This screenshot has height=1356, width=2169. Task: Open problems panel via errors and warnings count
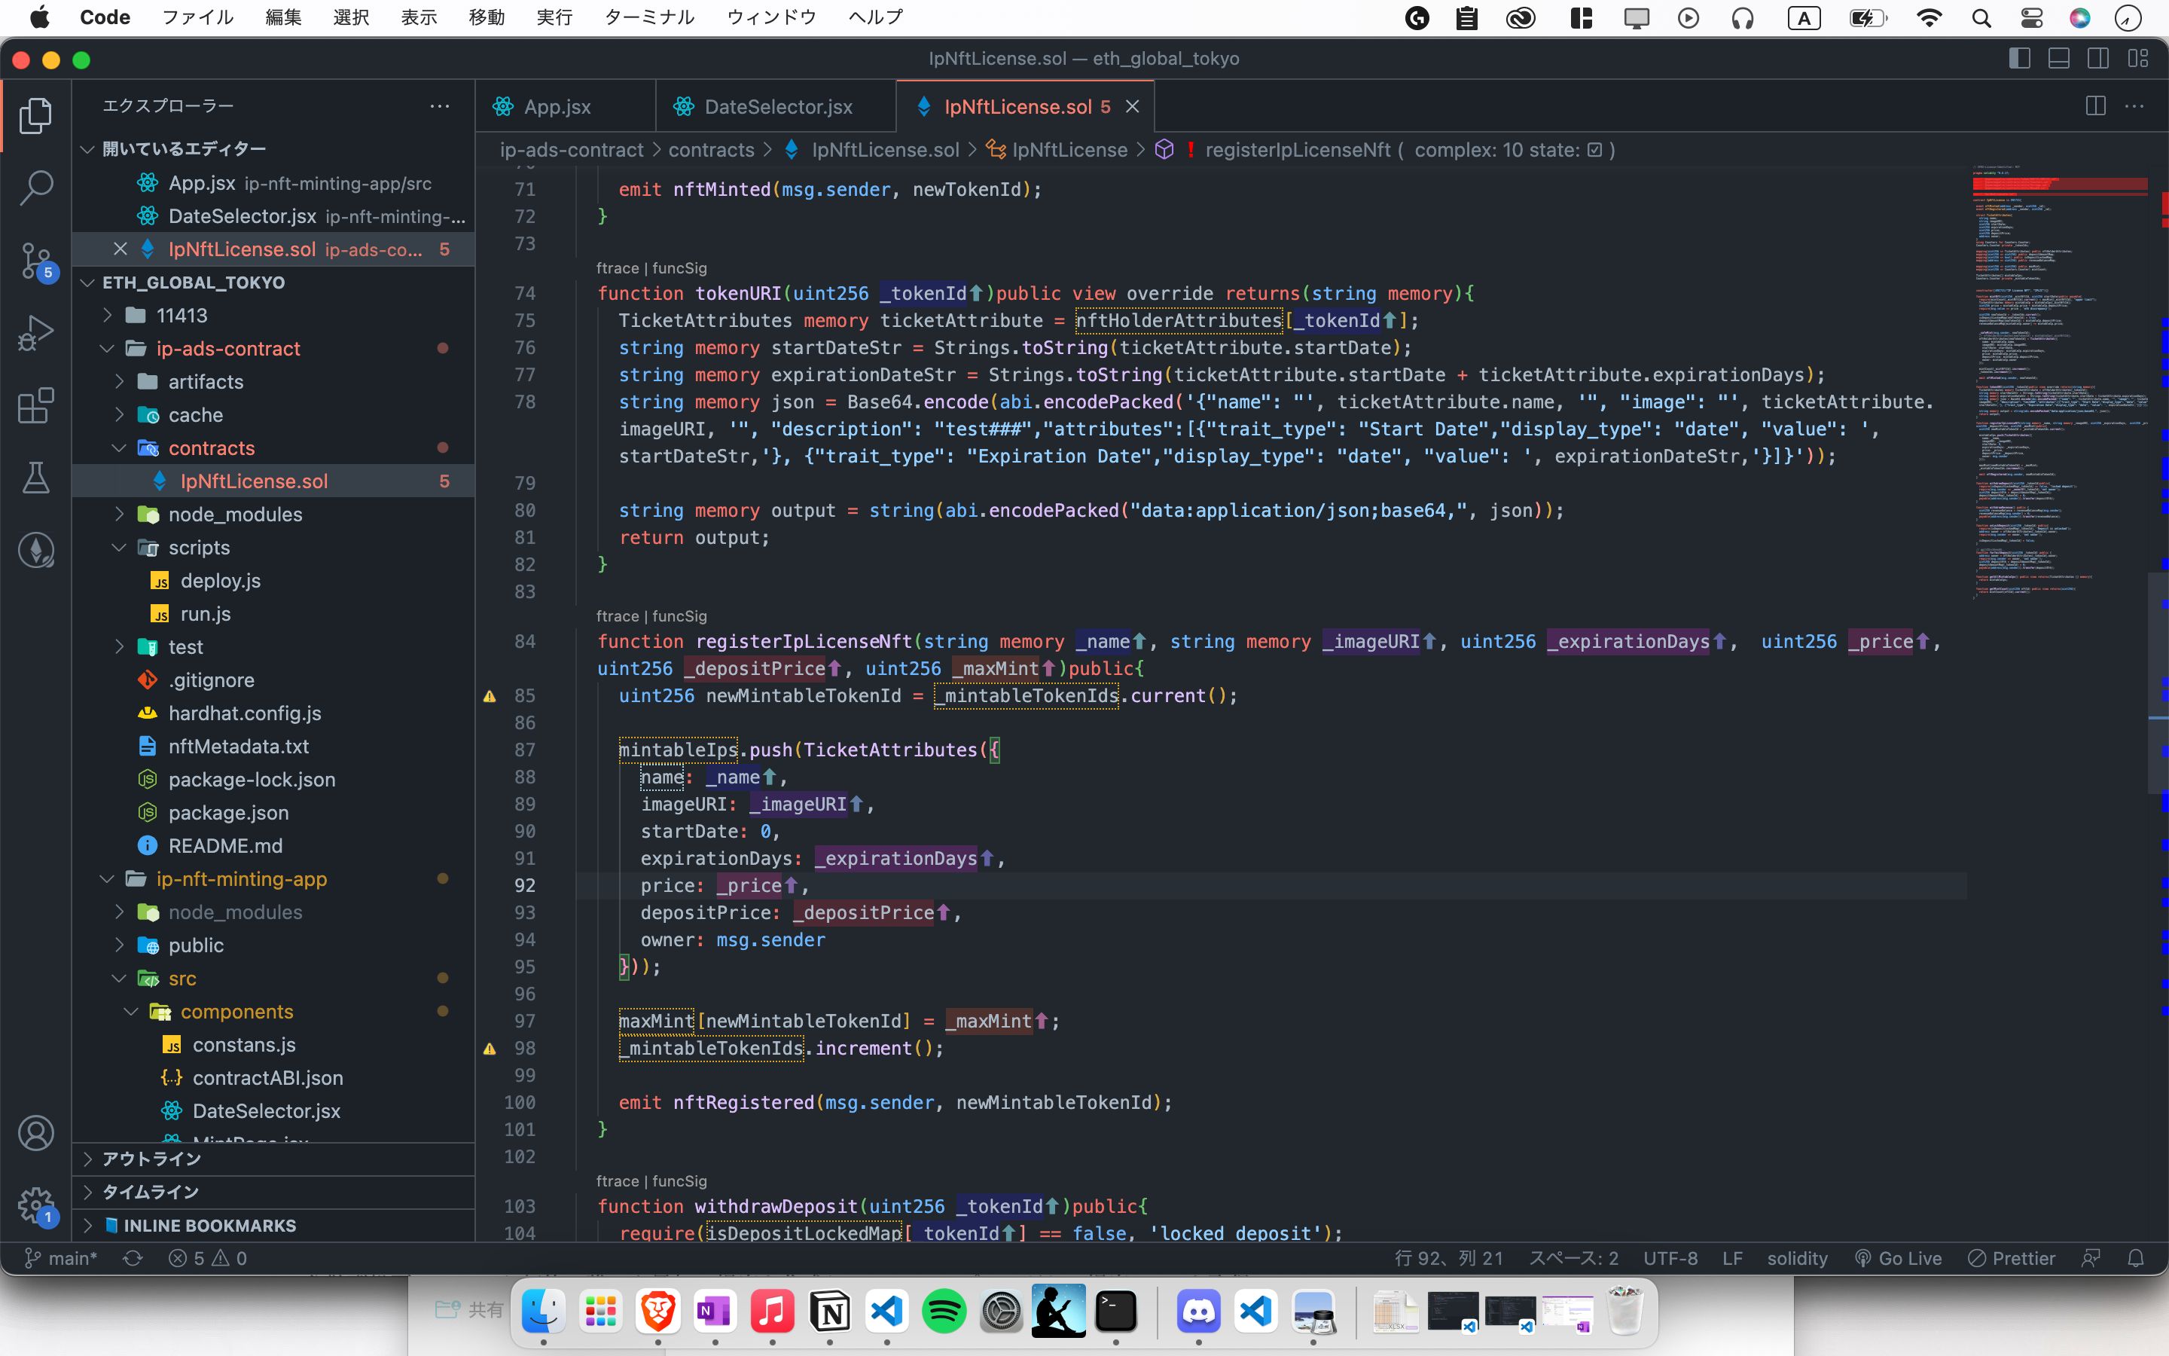(x=208, y=1258)
